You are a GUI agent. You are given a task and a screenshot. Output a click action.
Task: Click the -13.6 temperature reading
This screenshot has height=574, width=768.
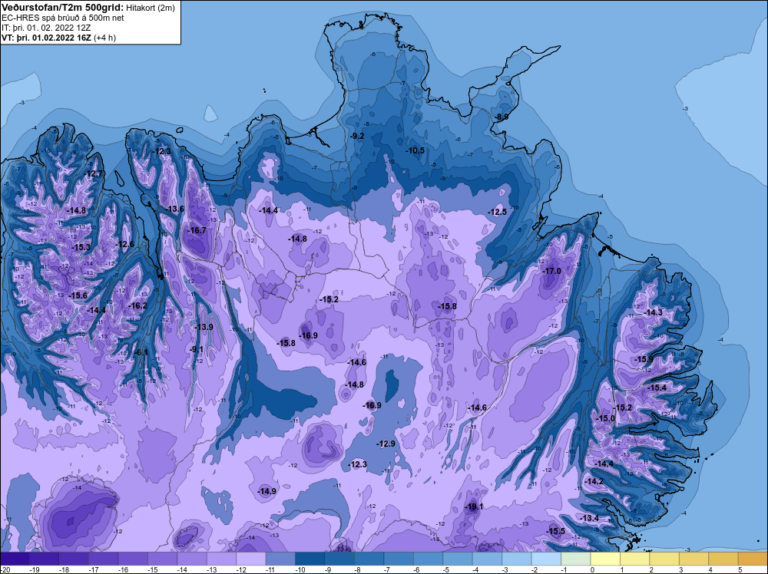tap(174, 209)
